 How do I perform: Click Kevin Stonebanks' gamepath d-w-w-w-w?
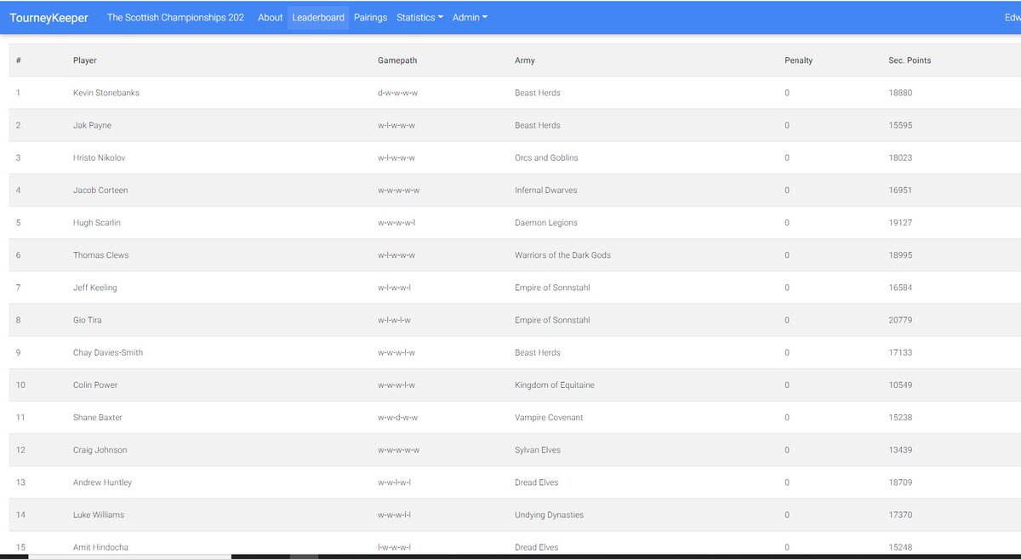397,93
